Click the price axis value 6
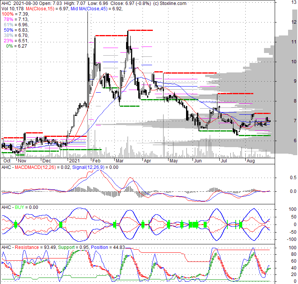 point(295,141)
